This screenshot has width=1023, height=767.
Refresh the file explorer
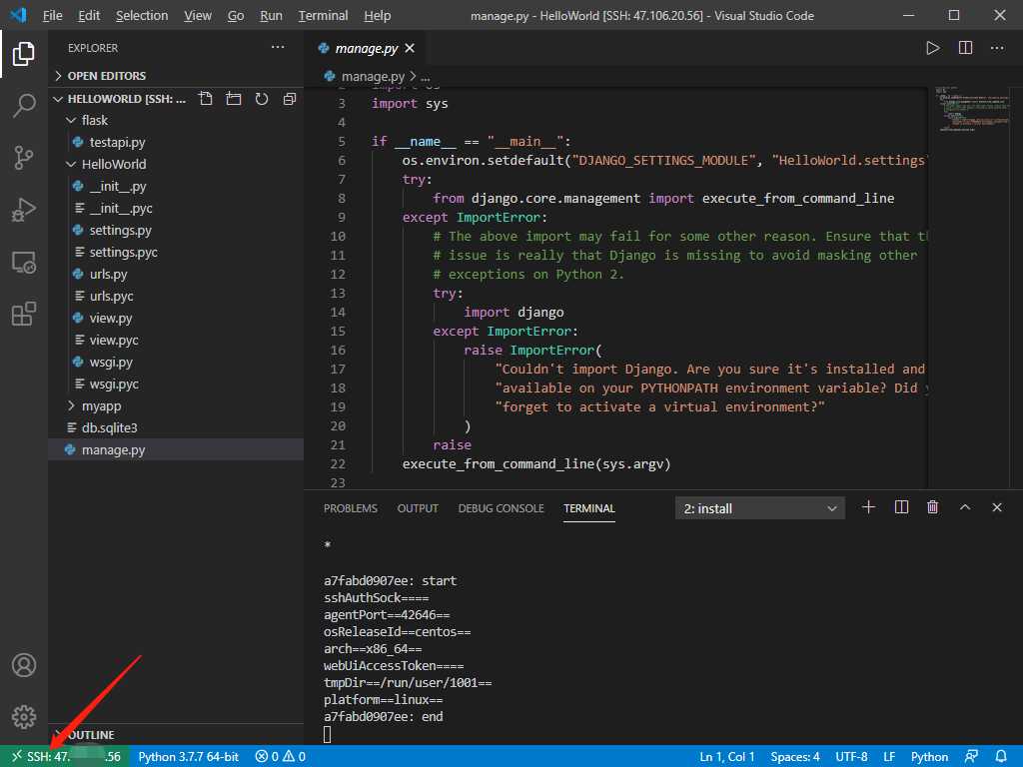tap(262, 99)
